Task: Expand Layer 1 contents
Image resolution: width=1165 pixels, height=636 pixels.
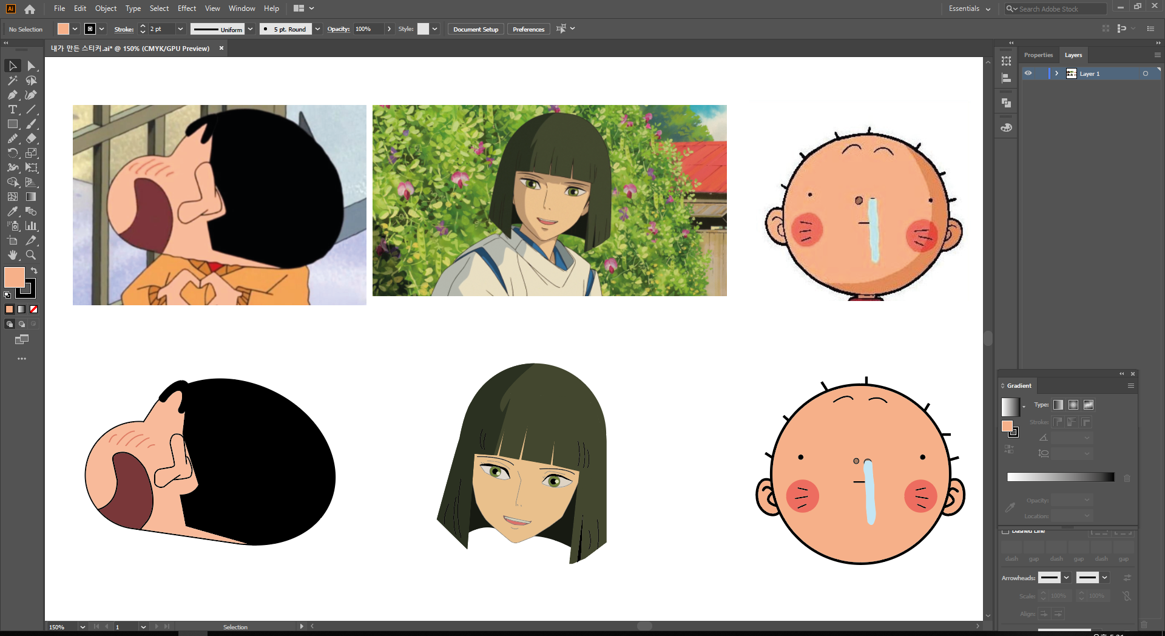Action: coord(1056,73)
